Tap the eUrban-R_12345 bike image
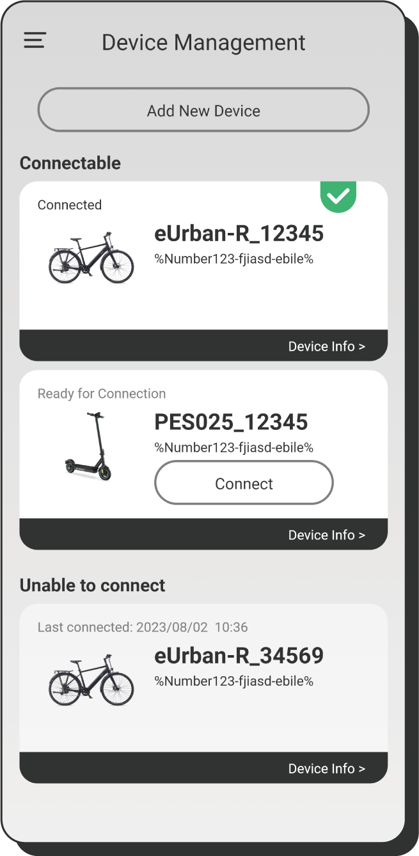This screenshot has width=419, height=856. (x=91, y=258)
